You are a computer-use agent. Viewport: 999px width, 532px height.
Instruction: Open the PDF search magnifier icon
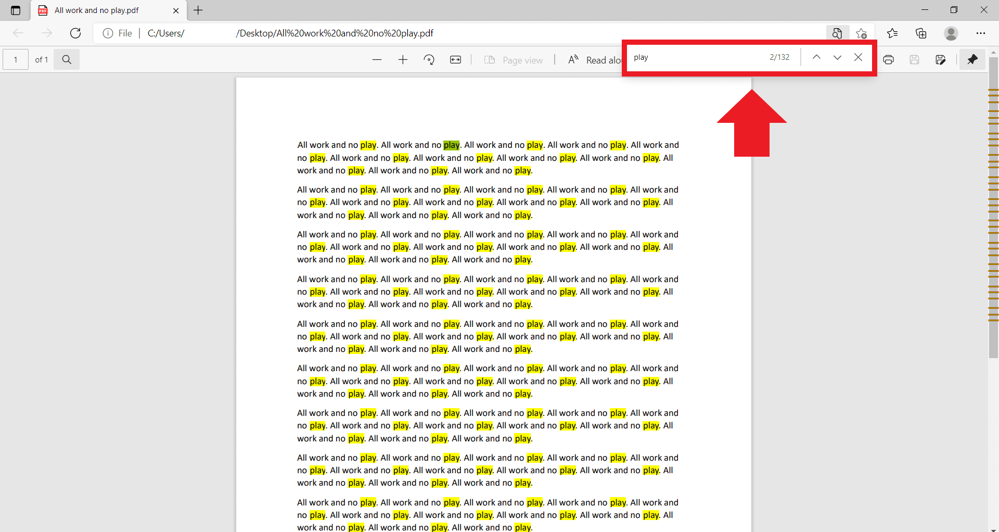[x=67, y=60]
